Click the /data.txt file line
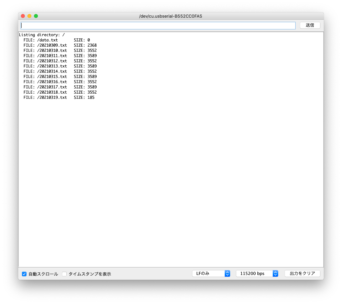Image resolution: width=342 pixels, height=304 pixels. 57,40
